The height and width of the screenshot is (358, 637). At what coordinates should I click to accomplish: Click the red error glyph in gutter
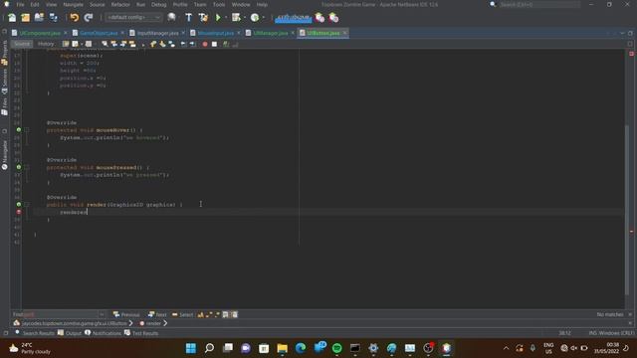pyautogui.click(x=19, y=212)
